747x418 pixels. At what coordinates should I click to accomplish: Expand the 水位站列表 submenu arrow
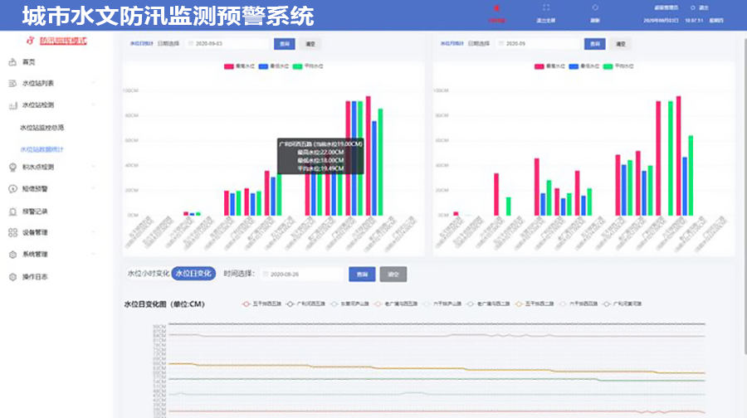click(x=93, y=84)
